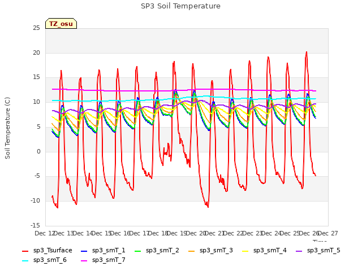Image resolution: width=362 pixels, height=271 pixels.
Task: Click the blue sp3_smT_1 legend swatch
Action: (84, 251)
